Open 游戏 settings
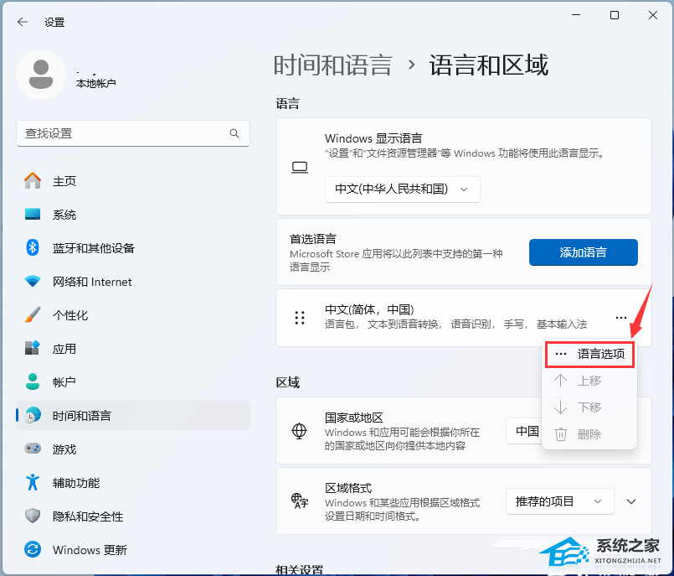This screenshot has width=674, height=576. point(133,449)
